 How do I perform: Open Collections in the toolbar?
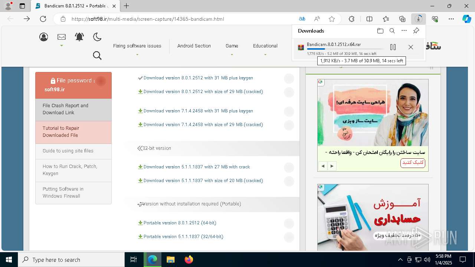click(402, 19)
